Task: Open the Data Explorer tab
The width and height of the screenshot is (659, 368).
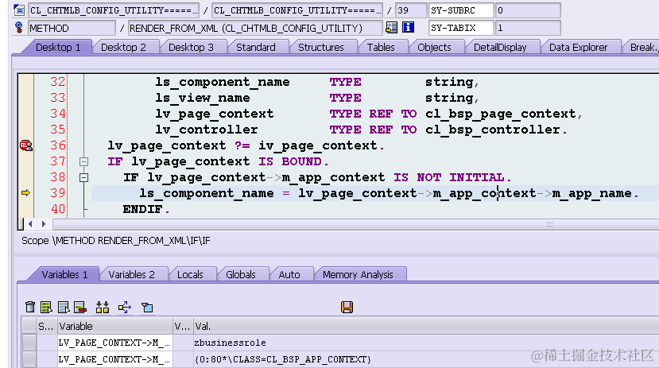Action: [x=578, y=47]
